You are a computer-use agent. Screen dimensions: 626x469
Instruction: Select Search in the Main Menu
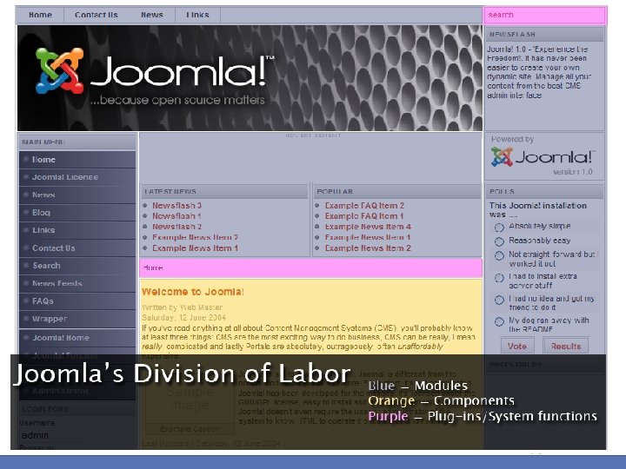[77, 266]
